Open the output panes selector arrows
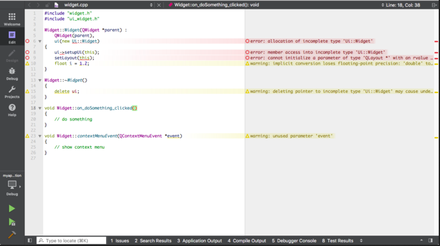The width and height of the screenshot is (440, 246). tap(361, 240)
